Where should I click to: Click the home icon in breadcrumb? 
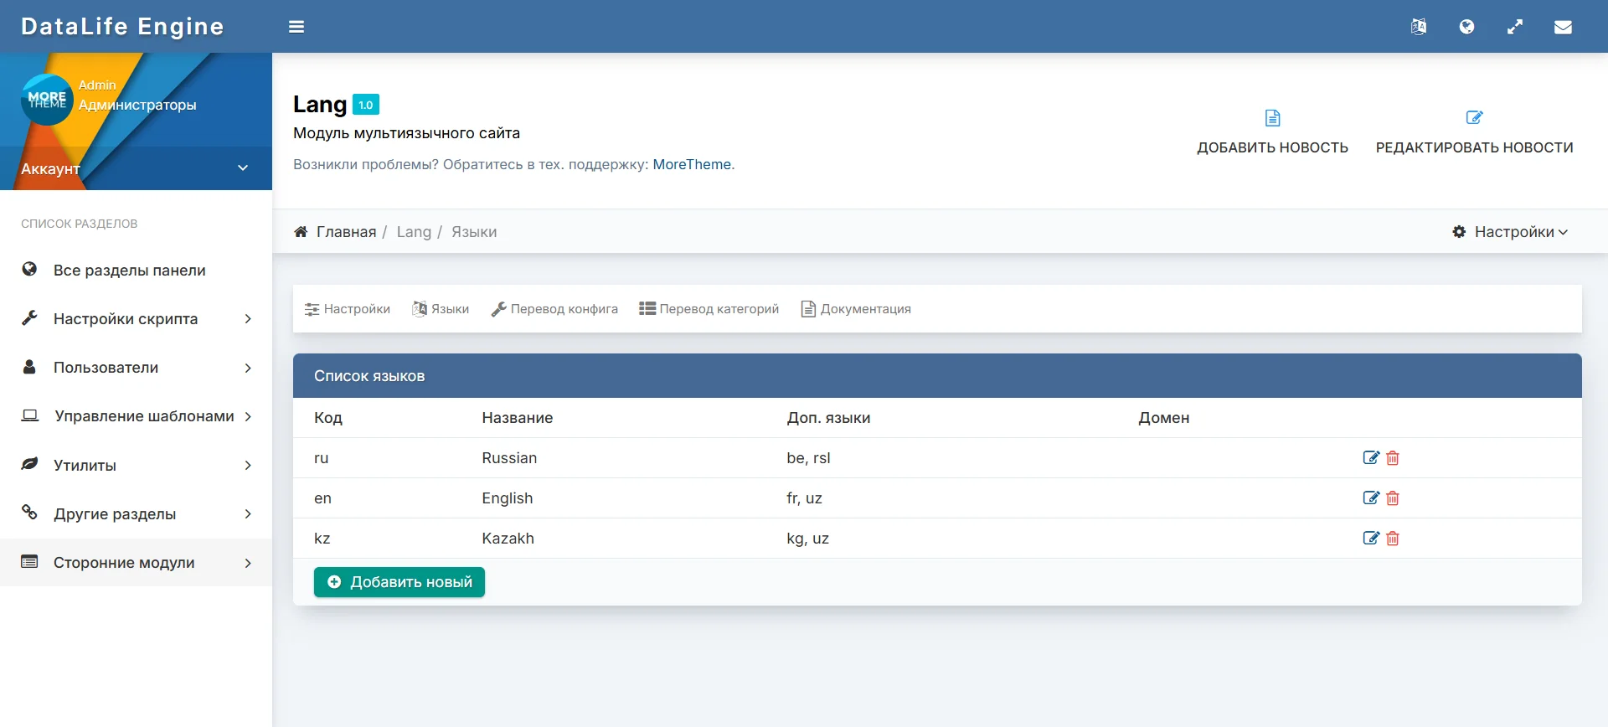pos(301,232)
